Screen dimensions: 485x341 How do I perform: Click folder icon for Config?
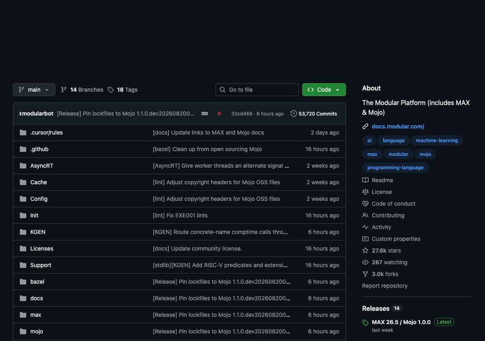tap(23, 199)
